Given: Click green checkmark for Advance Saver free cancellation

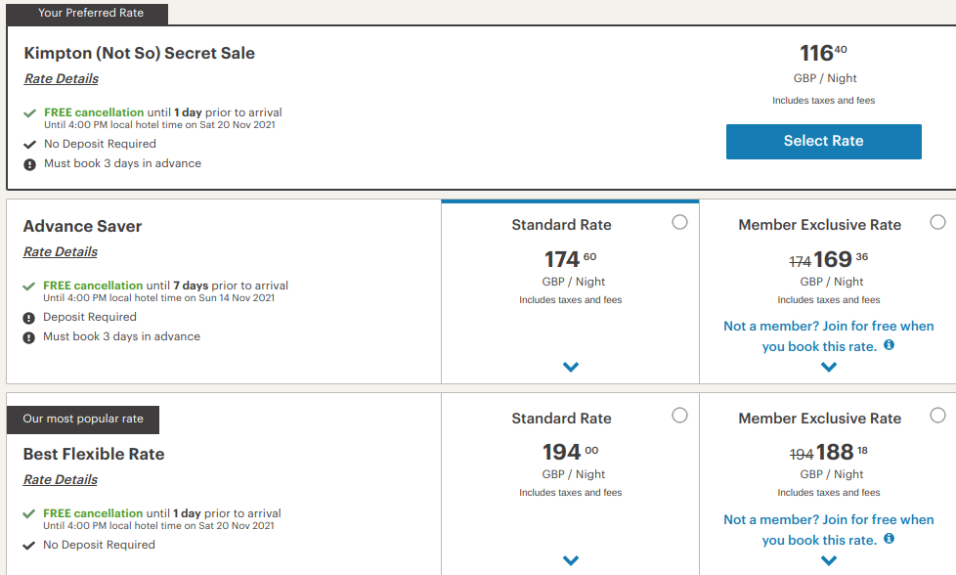Looking at the screenshot, I should click(29, 287).
